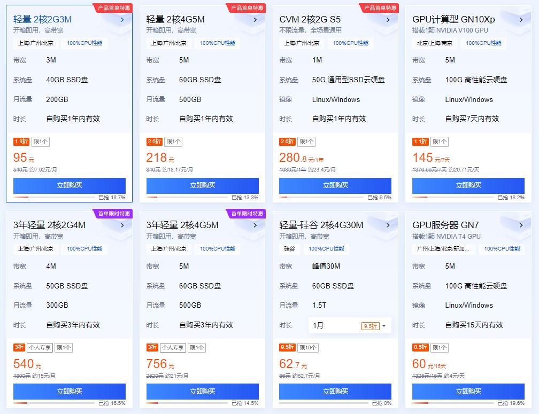Screen dimensions: 539x414
Task: Click 搭载1颗 NVIDIA V100 GPU subtitle
Action: 450,30
